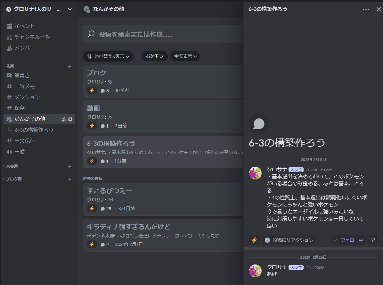Open the 6-3の構築作ろう post card
Image resolution: width=383 pixels, height=285 pixels.
point(163,152)
